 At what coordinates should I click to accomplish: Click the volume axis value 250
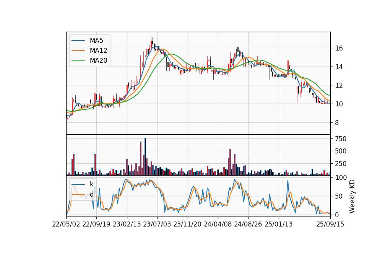click(x=341, y=164)
